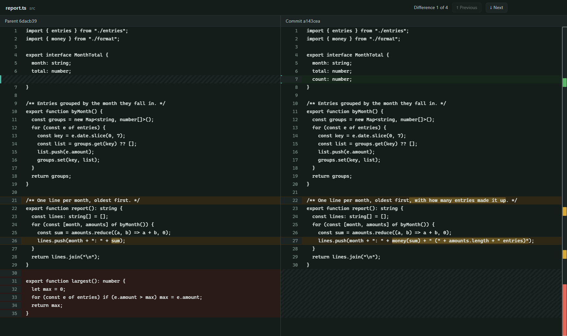The width and height of the screenshot is (567, 336).
Task: Click 'return max;' in the parent pane
Action: coord(47,305)
